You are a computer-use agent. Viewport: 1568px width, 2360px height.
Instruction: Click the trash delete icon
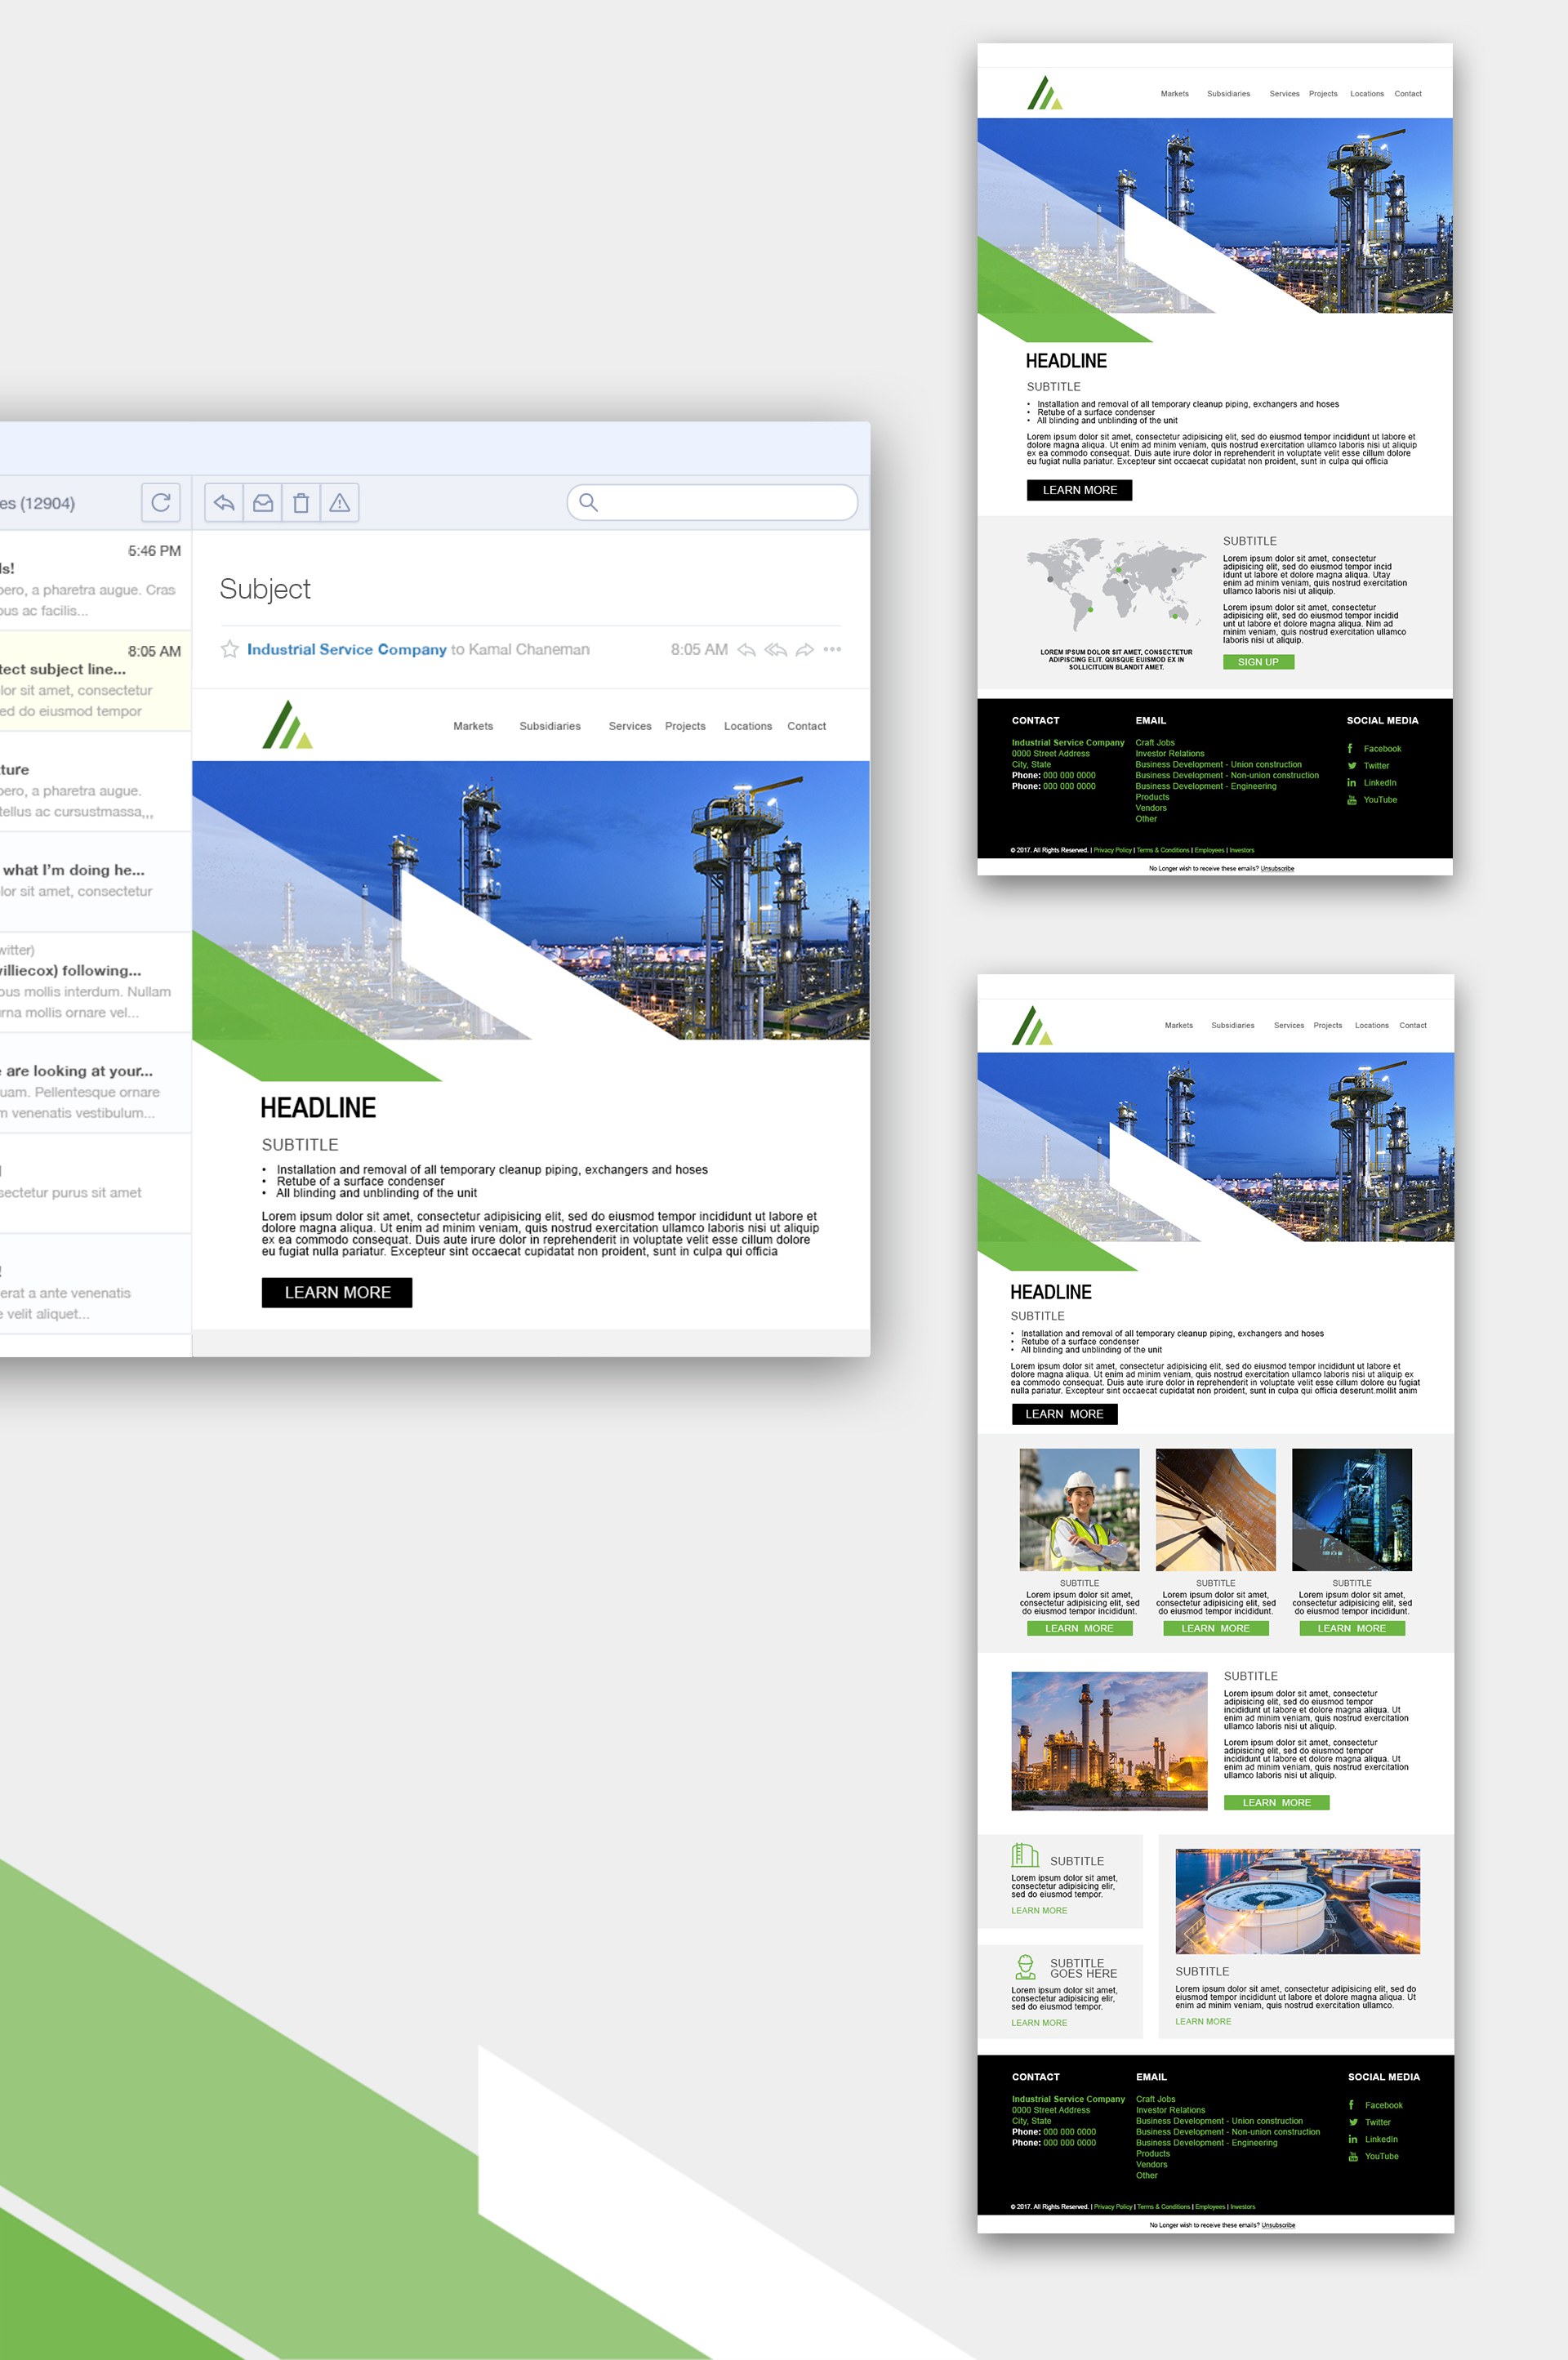coord(301,502)
